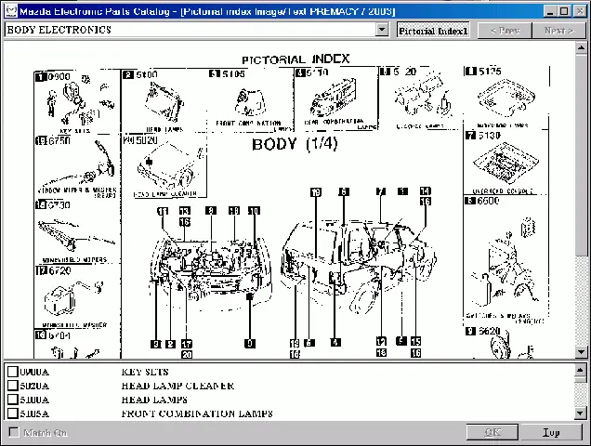Select the 6620 horn thumbnail

point(506,342)
